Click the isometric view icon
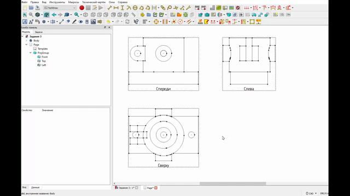Viewport: 350px width, 196px height. 85,15
